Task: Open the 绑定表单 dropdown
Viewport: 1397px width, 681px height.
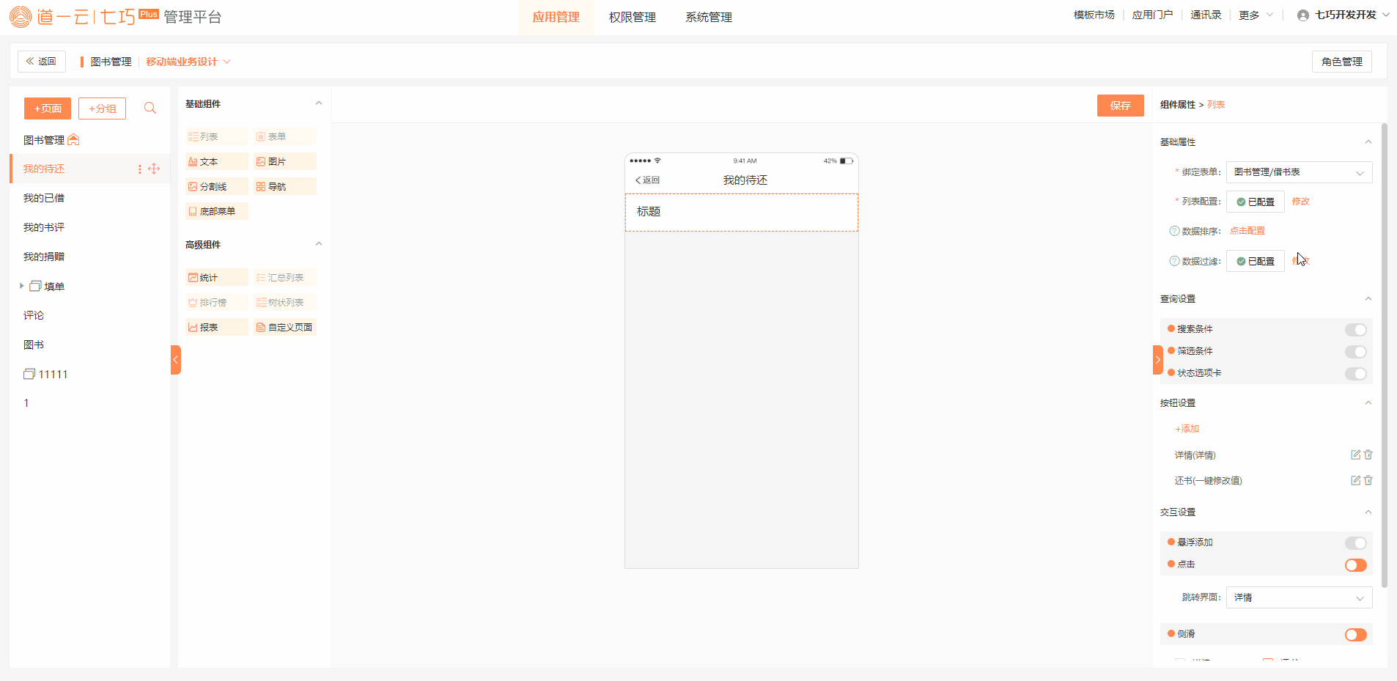Action: click(x=1298, y=172)
